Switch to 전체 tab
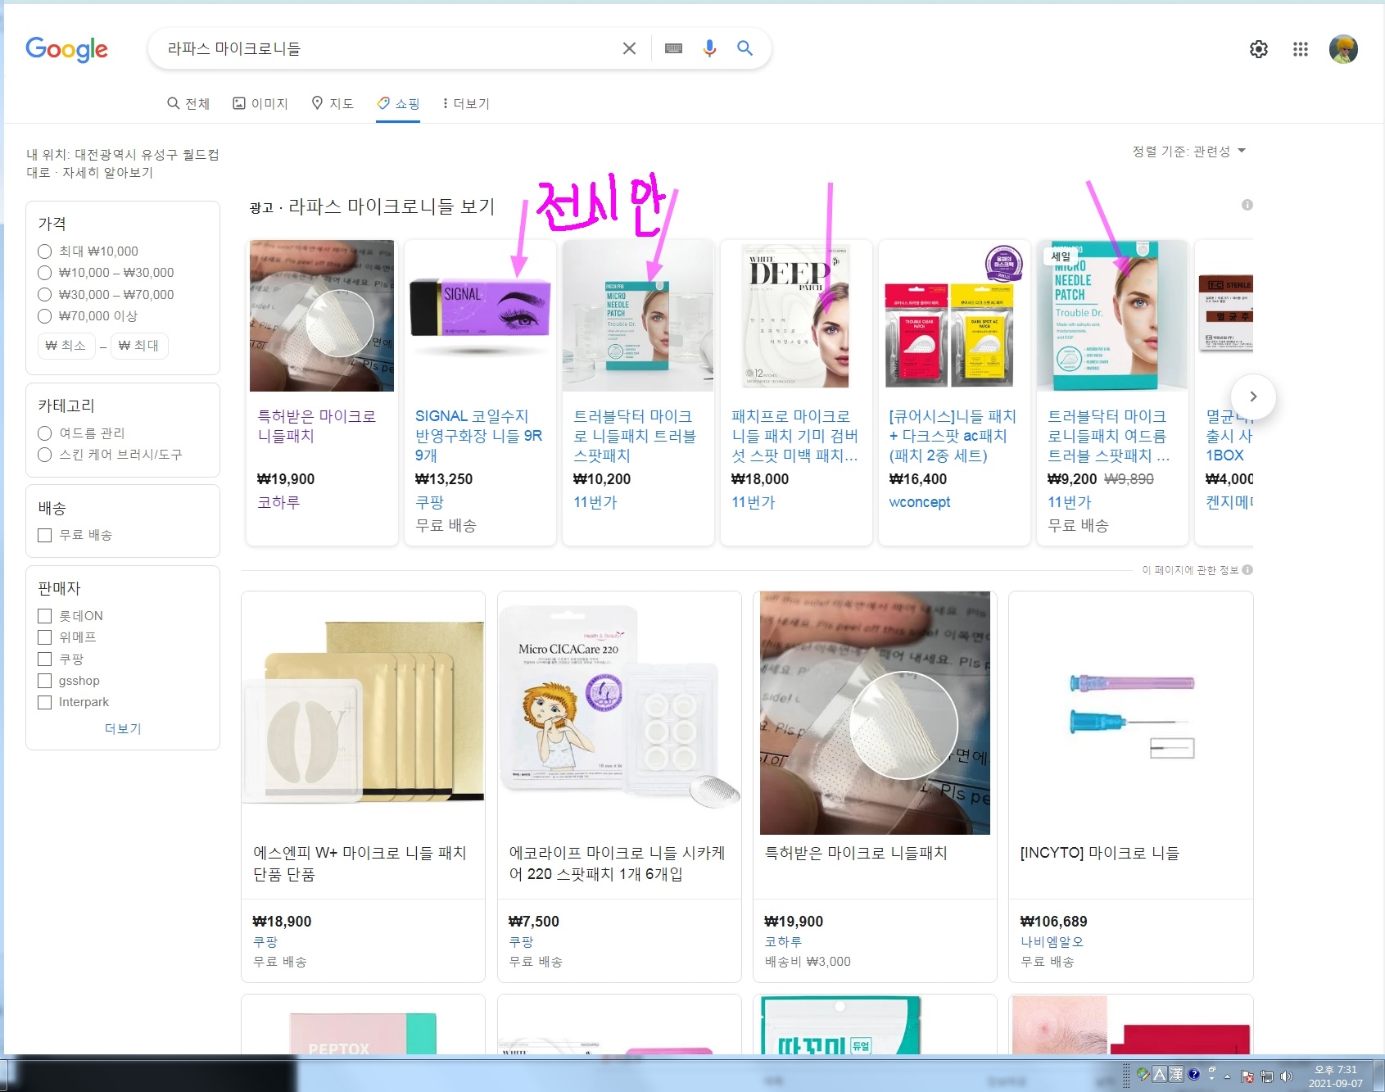The width and height of the screenshot is (1385, 1092). point(188,103)
